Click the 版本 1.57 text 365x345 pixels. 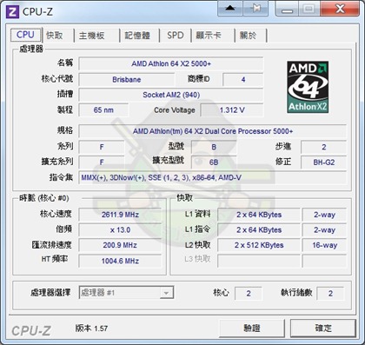[91, 328]
